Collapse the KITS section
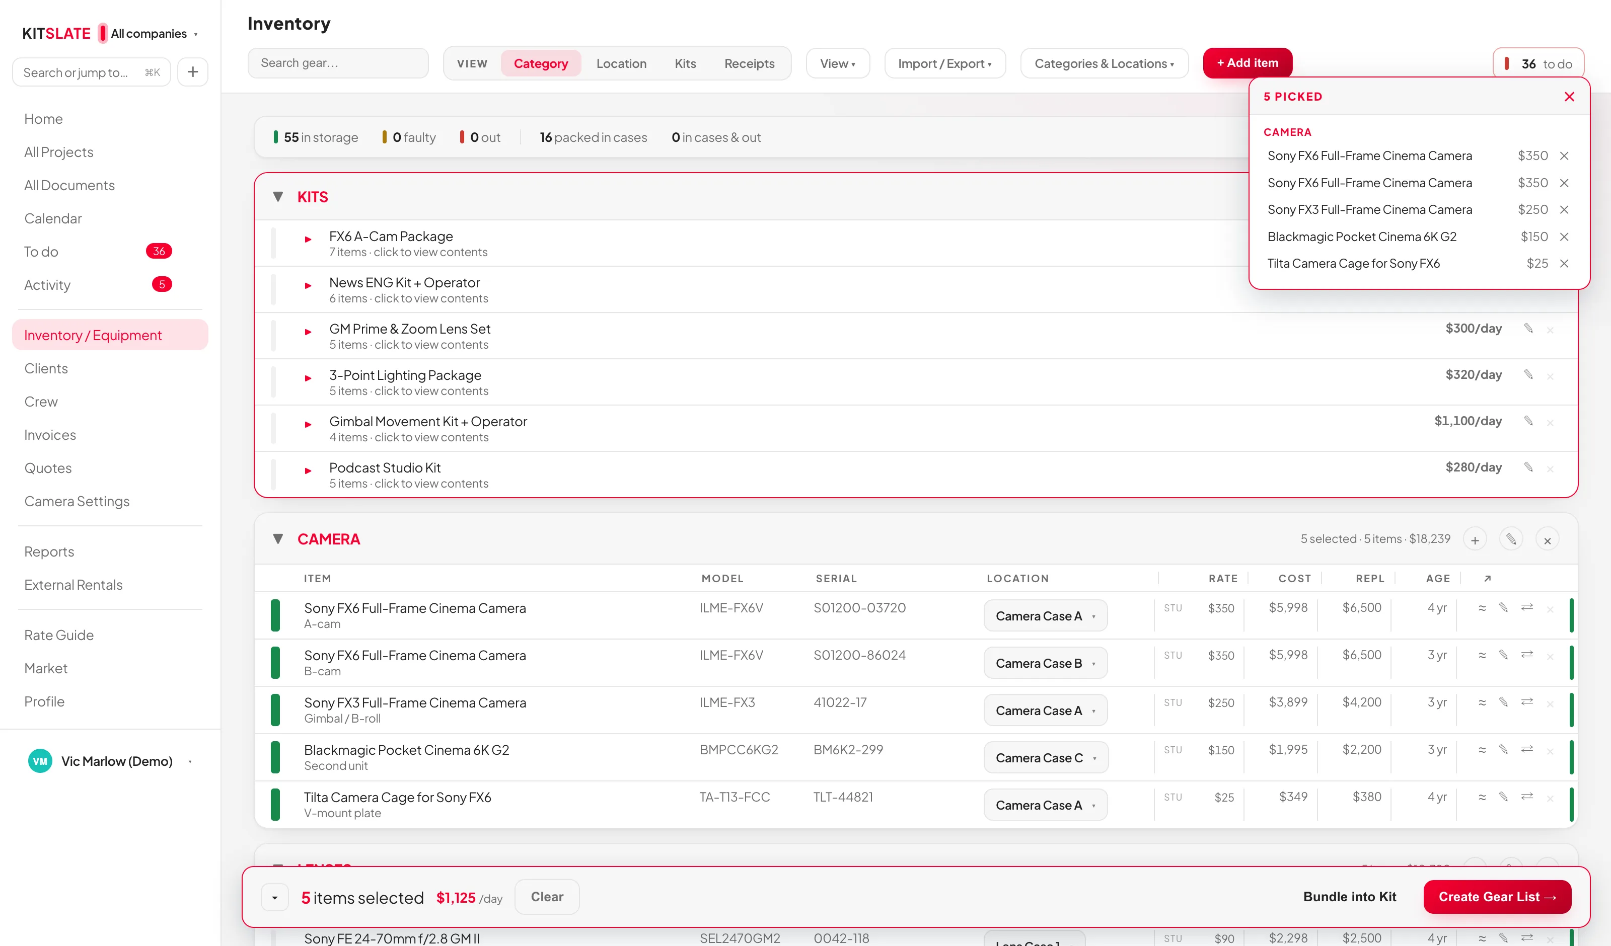 pos(278,197)
